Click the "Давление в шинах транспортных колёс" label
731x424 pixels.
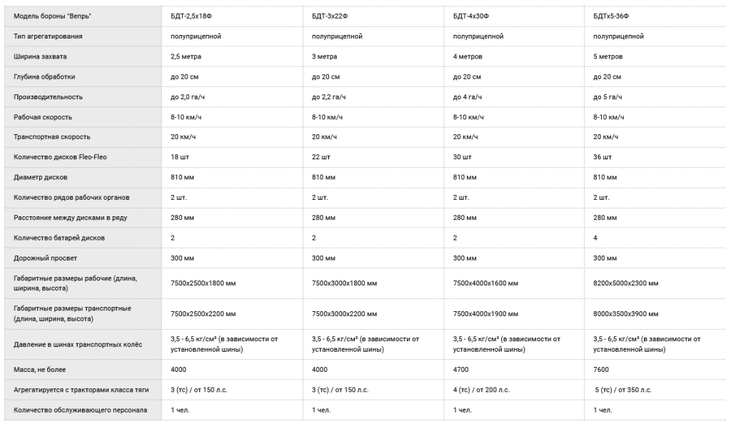(x=78, y=345)
